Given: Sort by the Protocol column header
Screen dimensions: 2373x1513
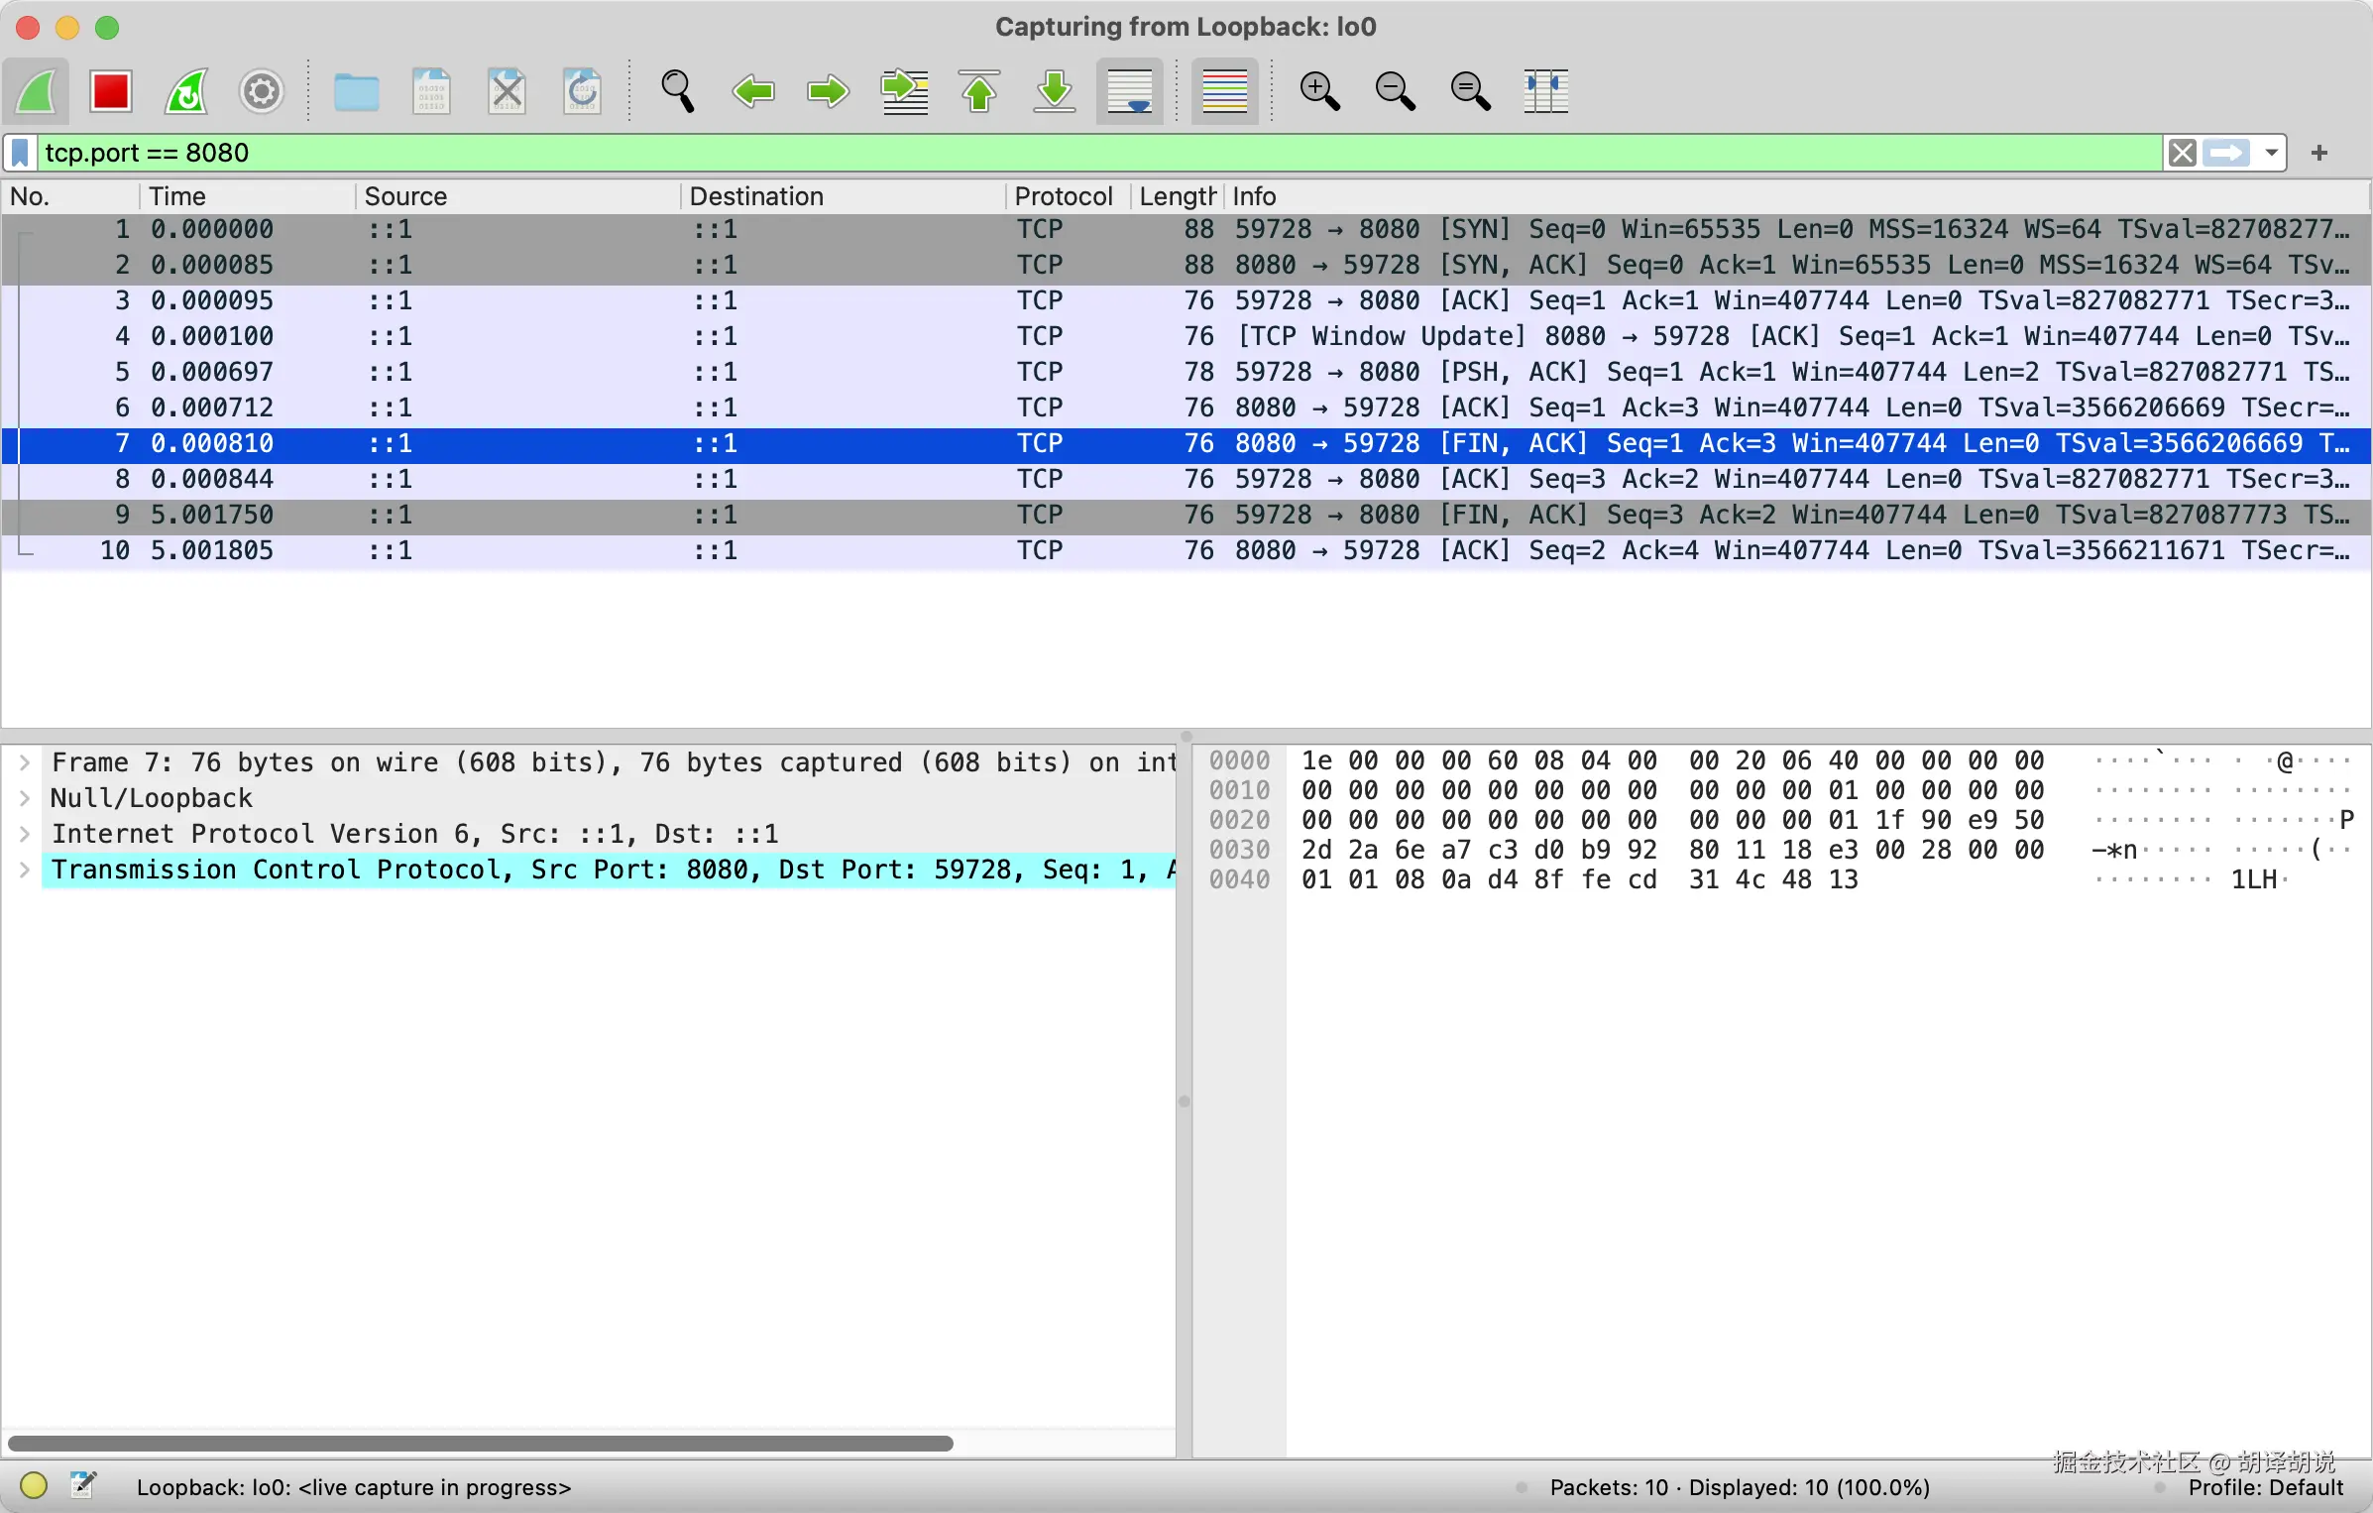Looking at the screenshot, I should click(x=1063, y=196).
